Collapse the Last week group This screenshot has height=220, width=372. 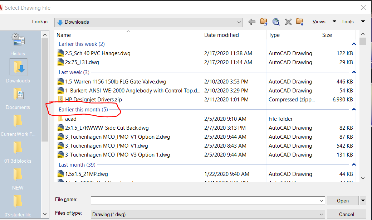click(x=354, y=72)
